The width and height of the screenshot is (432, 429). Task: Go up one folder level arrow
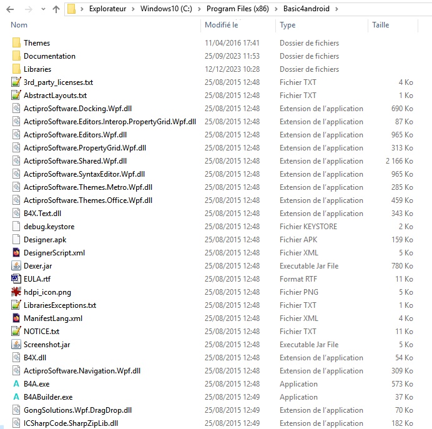coord(56,9)
